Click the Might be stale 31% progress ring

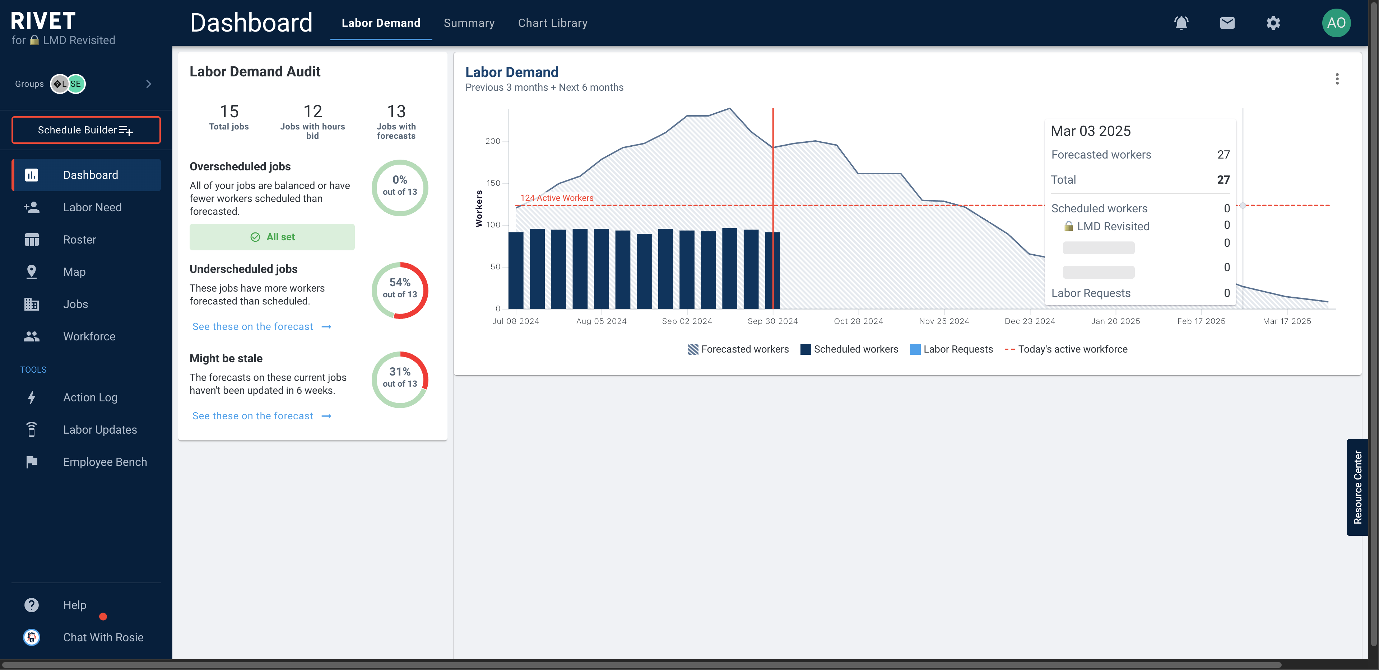pos(400,379)
